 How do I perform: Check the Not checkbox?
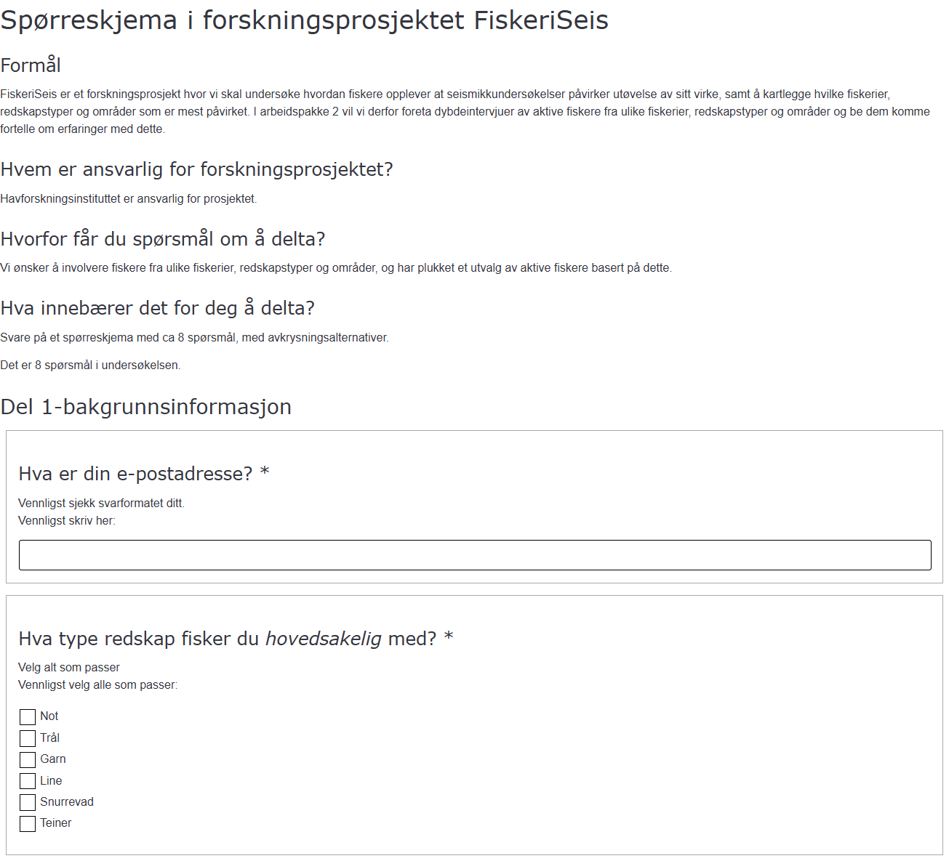point(28,716)
